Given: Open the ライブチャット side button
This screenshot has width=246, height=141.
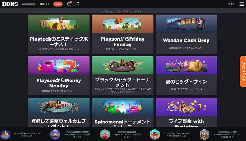Looking at the screenshot, I should pos(243,71).
